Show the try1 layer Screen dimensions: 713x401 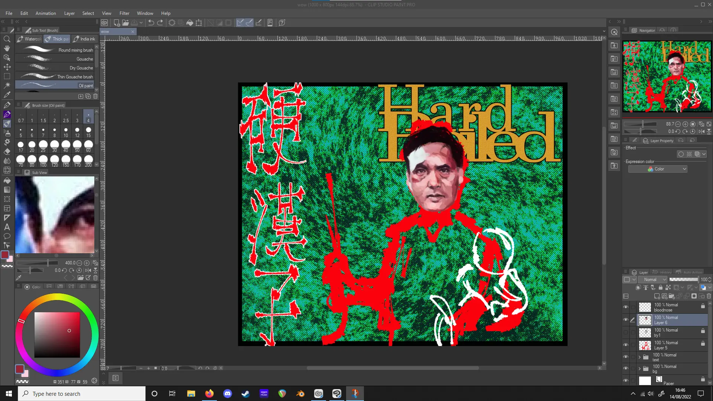626,332
